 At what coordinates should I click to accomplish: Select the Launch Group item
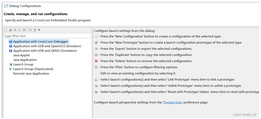pos(23,65)
